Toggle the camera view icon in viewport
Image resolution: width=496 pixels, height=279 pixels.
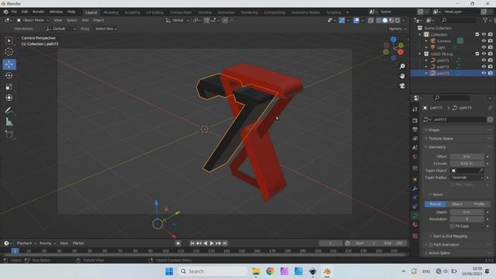402,86
